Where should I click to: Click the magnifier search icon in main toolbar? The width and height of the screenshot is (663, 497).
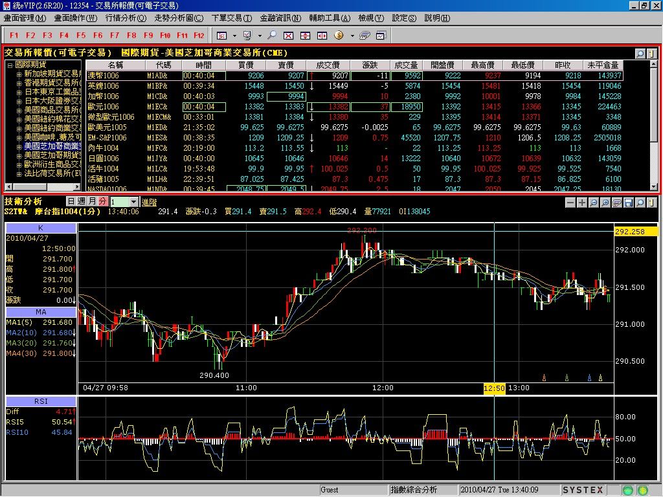(x=272, y=36)
